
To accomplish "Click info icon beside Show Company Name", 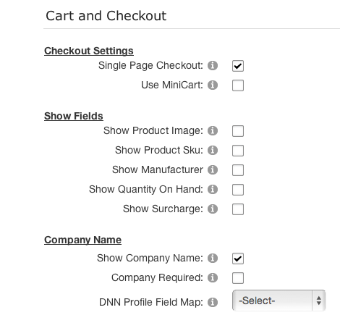I will click(213, 258).
